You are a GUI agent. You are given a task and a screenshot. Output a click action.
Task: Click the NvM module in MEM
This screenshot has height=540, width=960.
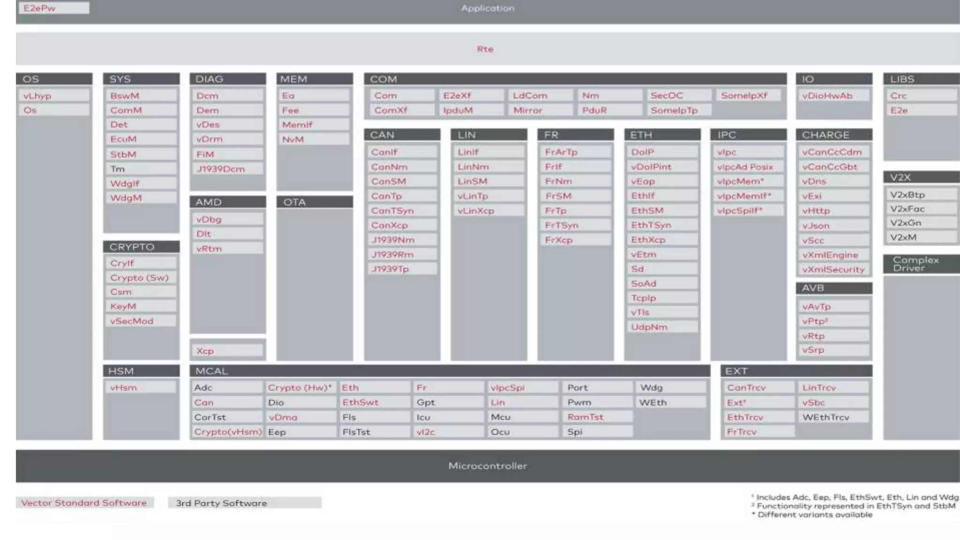point(314,139)
